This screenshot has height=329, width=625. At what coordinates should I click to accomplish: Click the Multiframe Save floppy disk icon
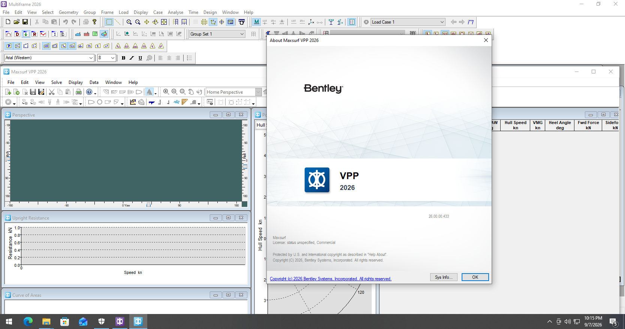25,22
